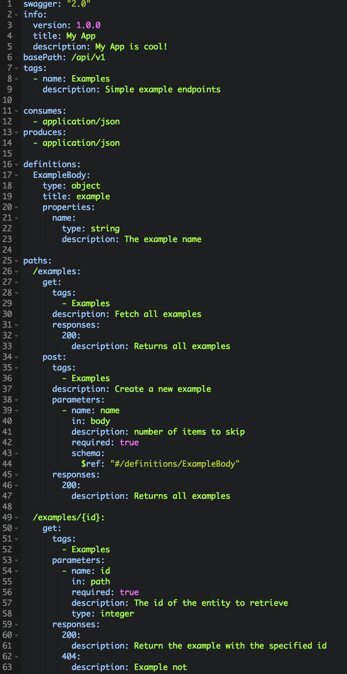Collapse the post operation at line 34

tap(16, 357)
